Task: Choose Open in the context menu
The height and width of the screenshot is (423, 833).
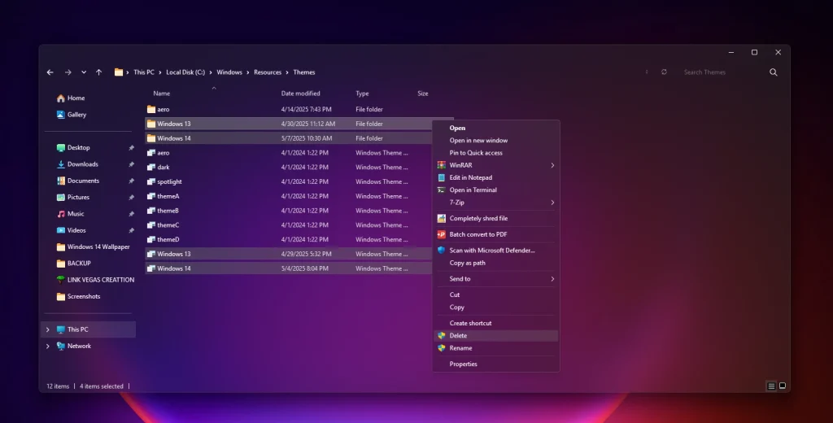Action: 457,128
